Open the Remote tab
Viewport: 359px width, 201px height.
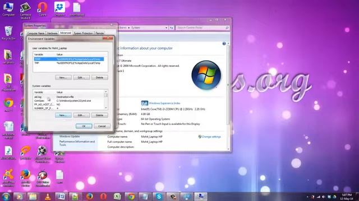click(99, 33)
